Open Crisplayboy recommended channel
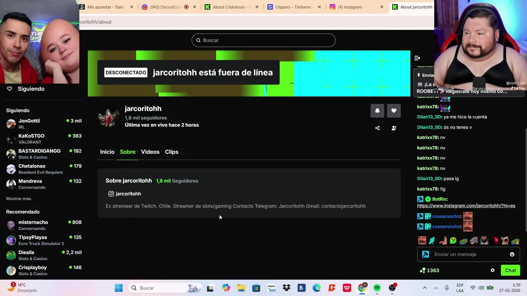Screen dimensions: 527x296 coord(44,271)
